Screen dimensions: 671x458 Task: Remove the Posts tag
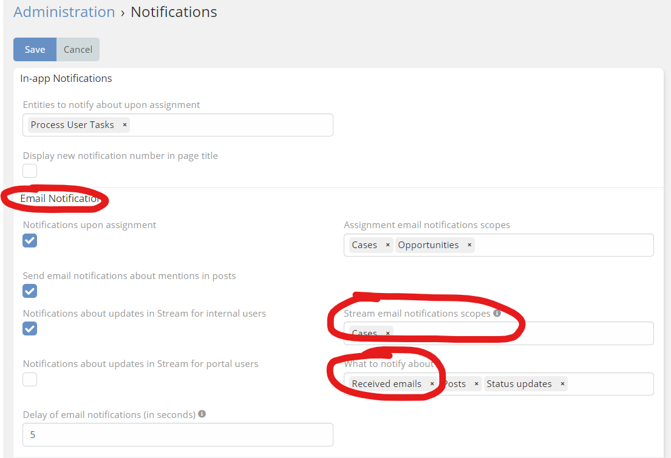tap(476, 384)
